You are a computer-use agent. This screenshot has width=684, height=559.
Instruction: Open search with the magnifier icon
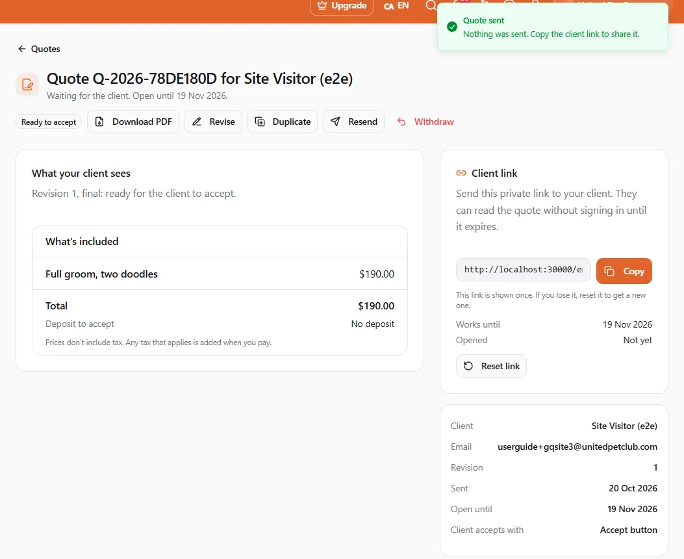tap(431, 5)
